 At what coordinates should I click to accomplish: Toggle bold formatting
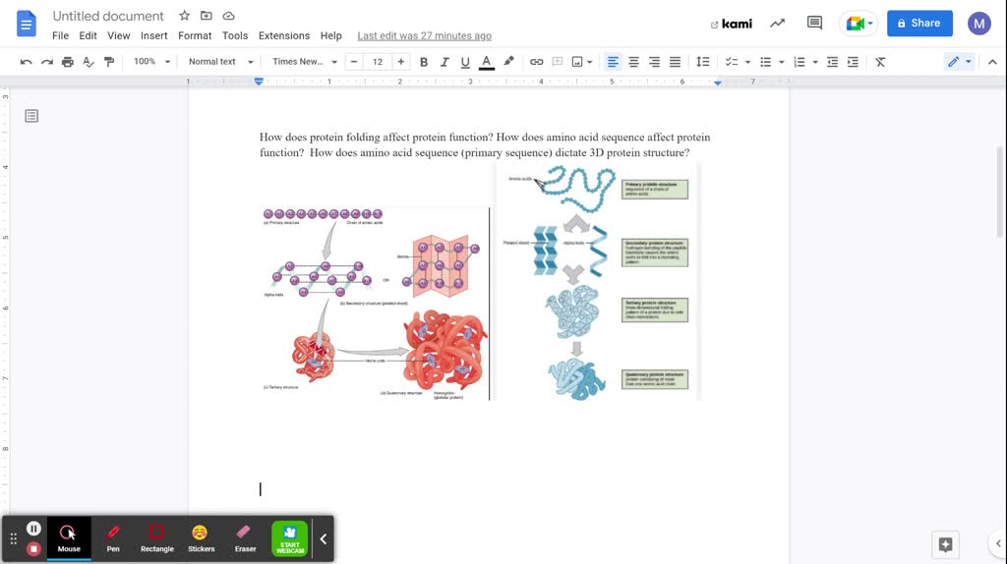(x=424, y=62)
